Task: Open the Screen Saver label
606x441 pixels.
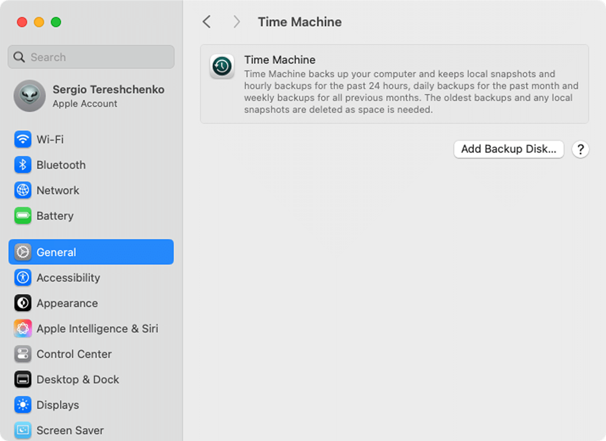Action: [x=70, y=430]
